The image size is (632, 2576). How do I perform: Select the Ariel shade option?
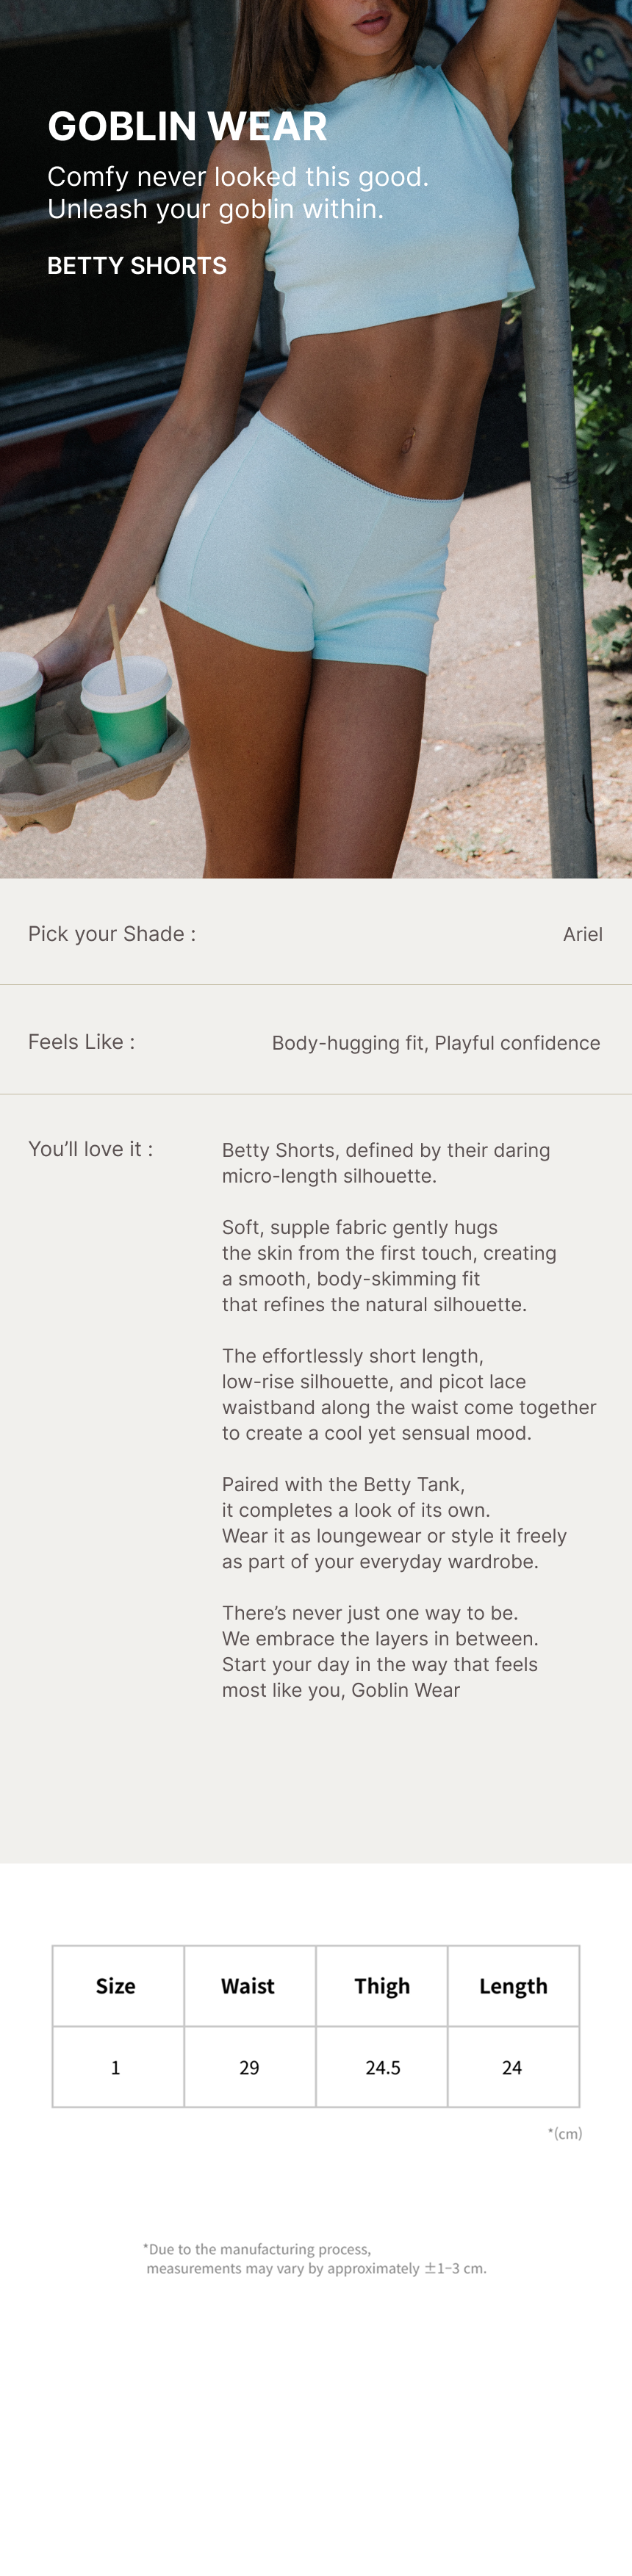(582, 935)
